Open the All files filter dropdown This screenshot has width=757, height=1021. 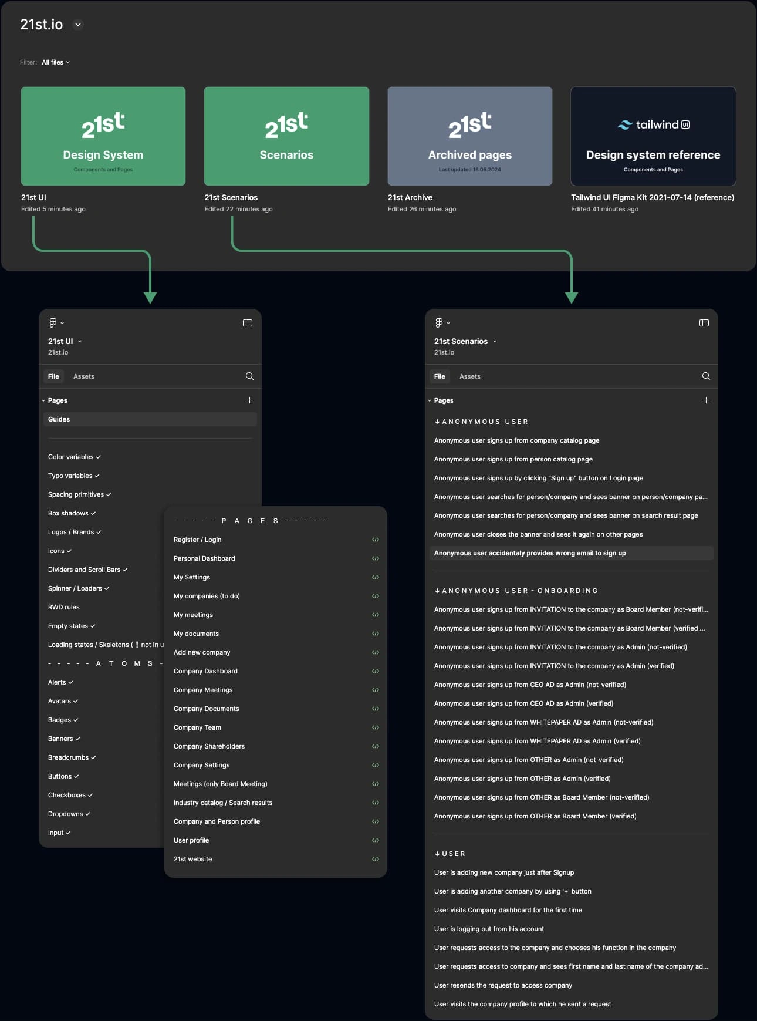(56, 62)
